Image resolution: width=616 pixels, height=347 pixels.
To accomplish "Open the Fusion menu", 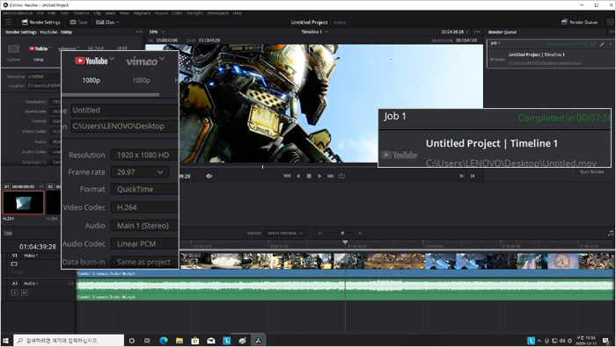I will [x=161, y=13].
